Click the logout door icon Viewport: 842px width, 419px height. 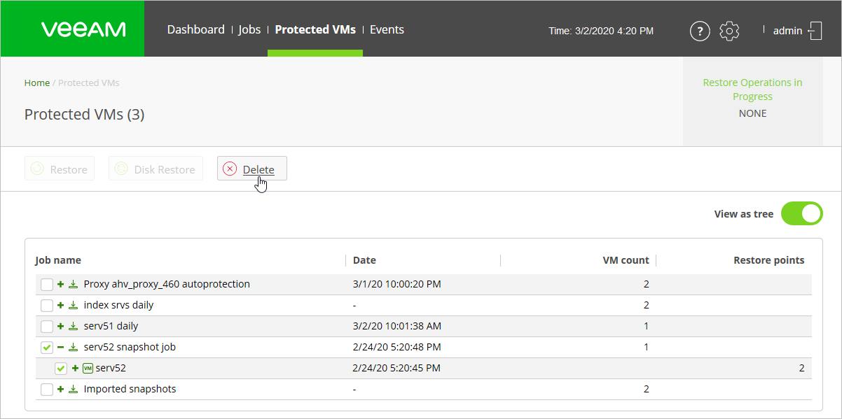[x=815, y=31]
